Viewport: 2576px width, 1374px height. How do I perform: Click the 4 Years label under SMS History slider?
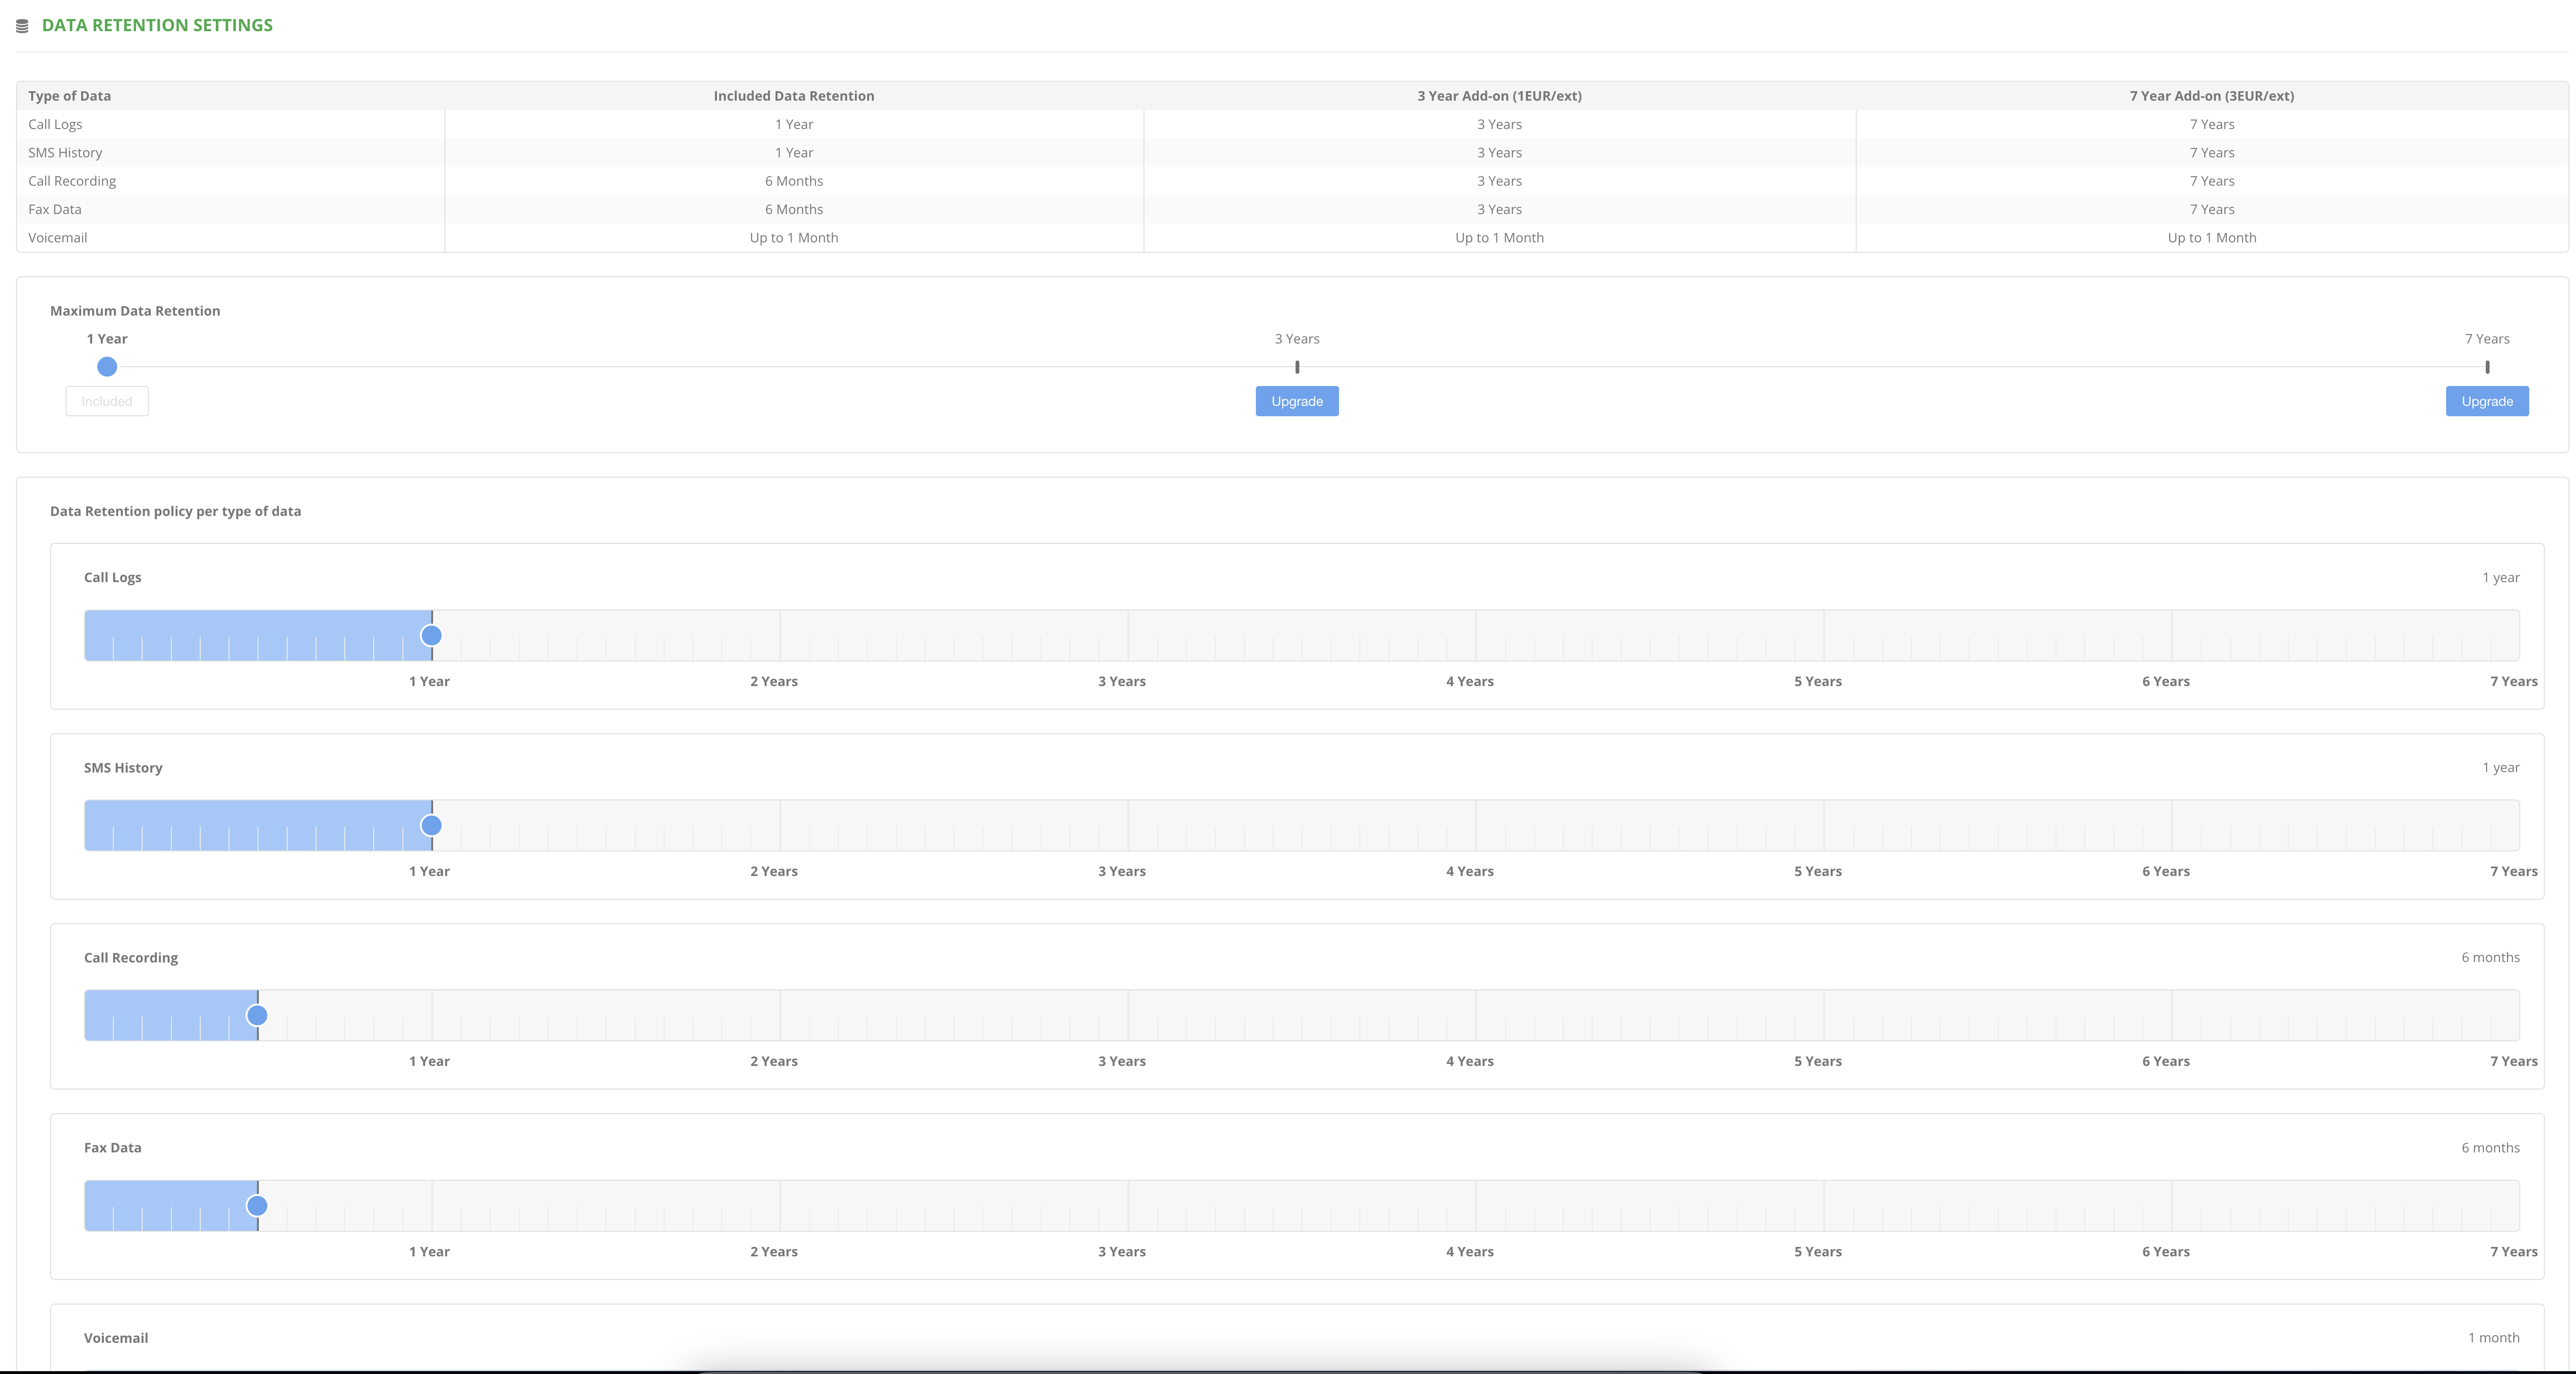[1470, 872]
